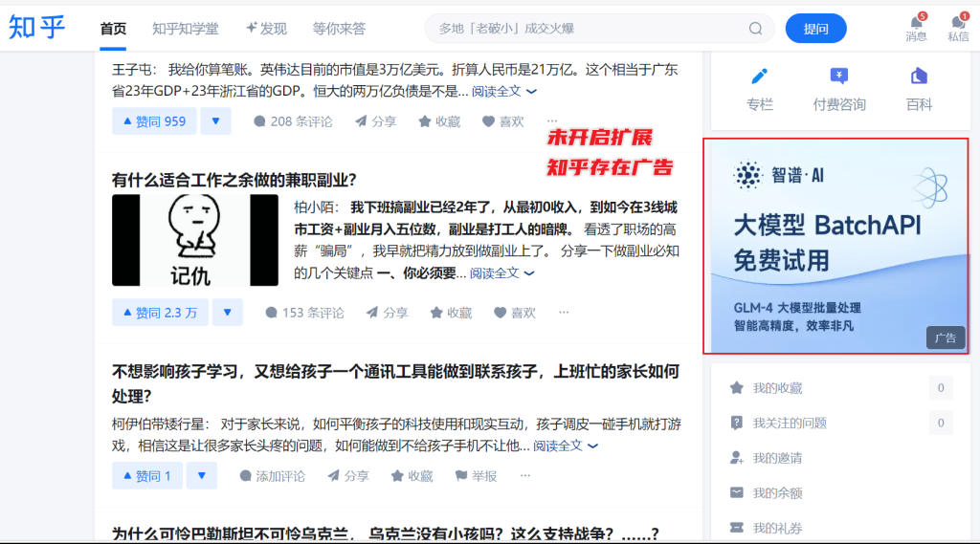Share the 柯伊伯带矮行星 answer

(x=348, y=476)
